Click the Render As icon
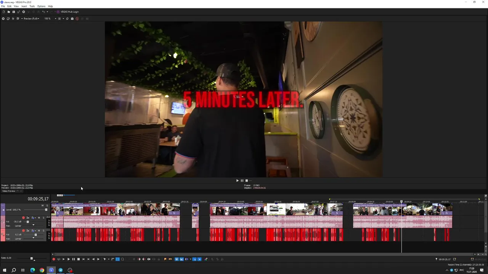The image size is (488, 274). (x=19, y=12)
